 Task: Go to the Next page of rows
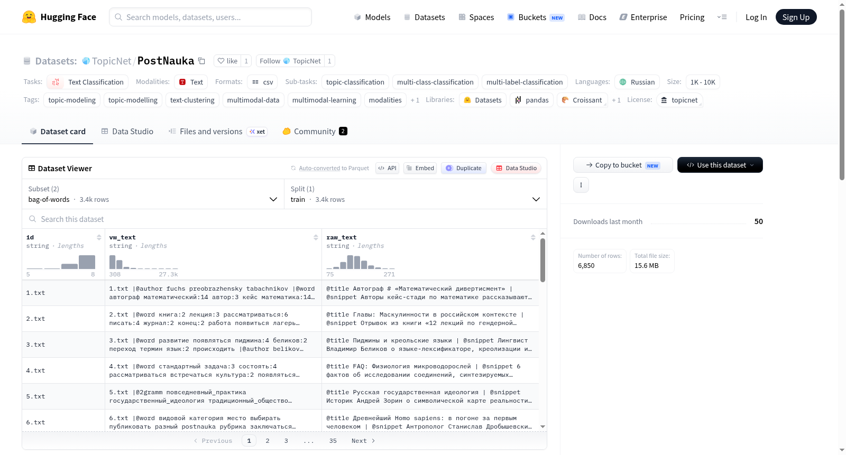(363, 441)
